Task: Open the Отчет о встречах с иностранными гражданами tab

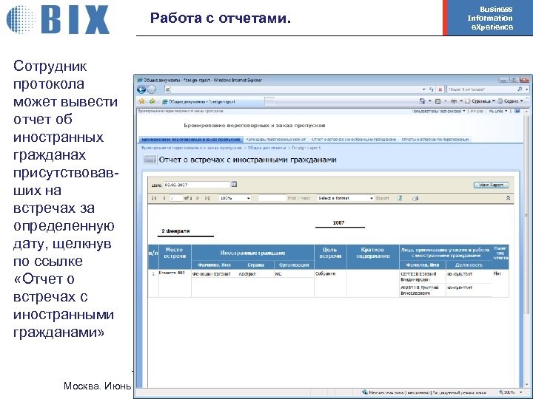Action: [x=354, y=140]
